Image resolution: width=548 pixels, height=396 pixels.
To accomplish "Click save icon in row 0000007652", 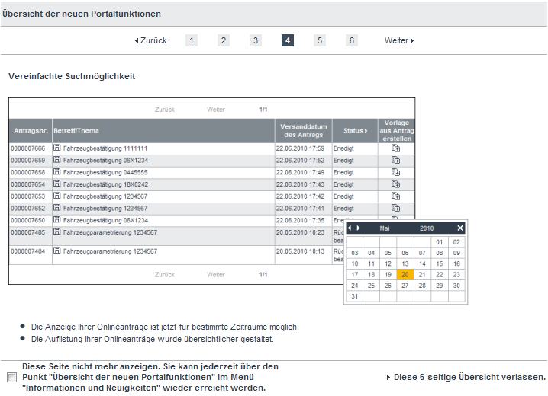I will coord(57,208).
